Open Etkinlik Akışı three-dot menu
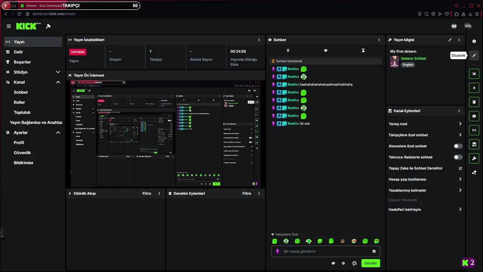Screen dimensions: 483x272 click(159, 193)
